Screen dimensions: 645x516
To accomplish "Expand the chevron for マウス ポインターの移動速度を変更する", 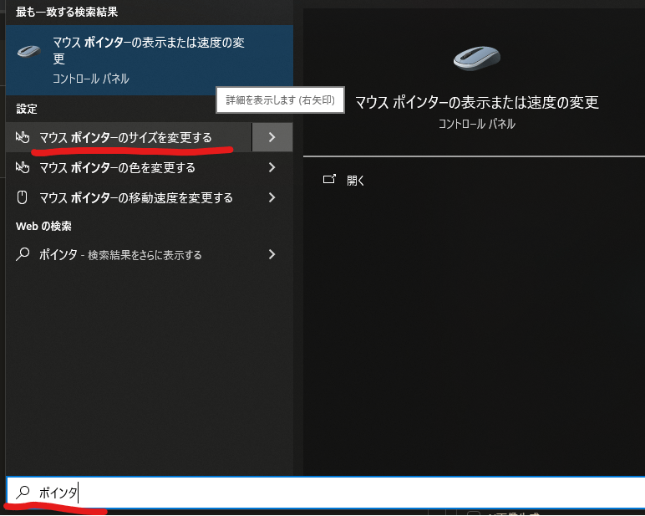I will [x=272, y=198].
